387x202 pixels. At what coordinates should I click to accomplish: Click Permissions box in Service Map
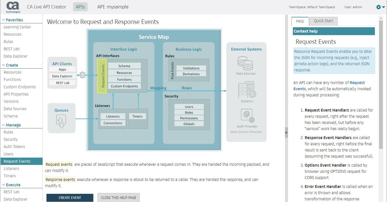tap(189, 118)
